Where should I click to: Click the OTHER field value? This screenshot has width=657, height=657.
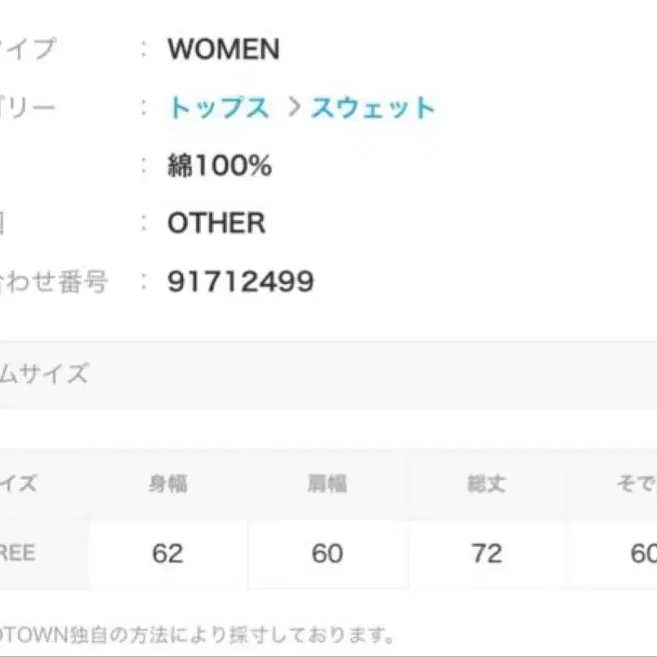[x=214, y=223]
